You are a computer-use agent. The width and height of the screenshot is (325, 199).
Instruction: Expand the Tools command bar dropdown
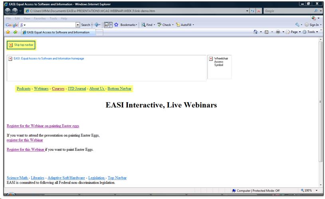(x=317, y=32)
